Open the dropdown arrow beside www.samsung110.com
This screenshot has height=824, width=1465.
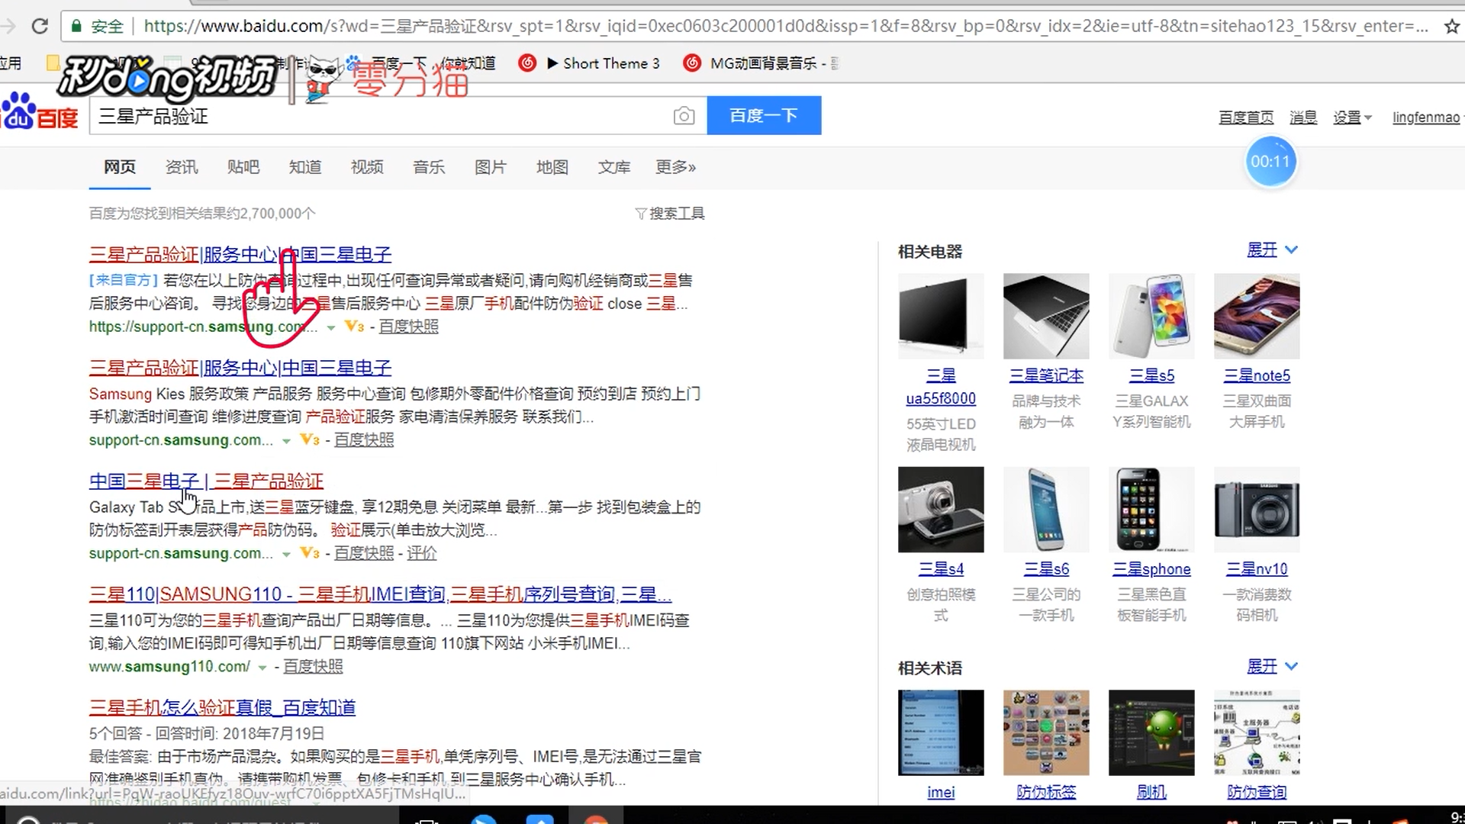click(x=262, y=668)
